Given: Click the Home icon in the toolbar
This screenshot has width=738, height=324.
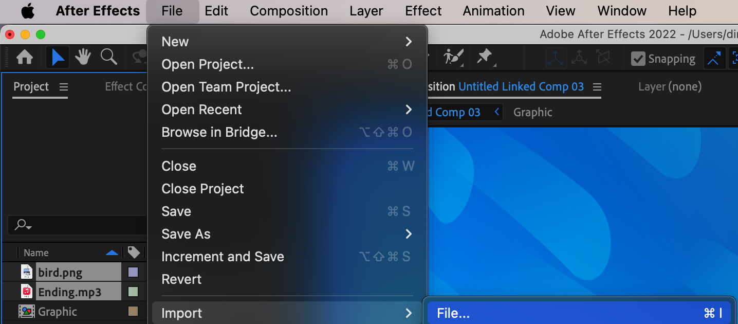Looking at the screenshot, I should click(24, 58).
